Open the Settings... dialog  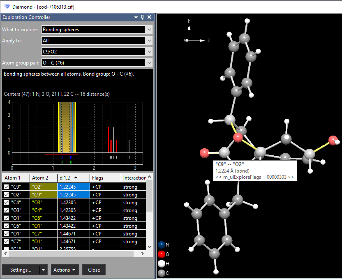pyautogui.click(x=21, y=270)
